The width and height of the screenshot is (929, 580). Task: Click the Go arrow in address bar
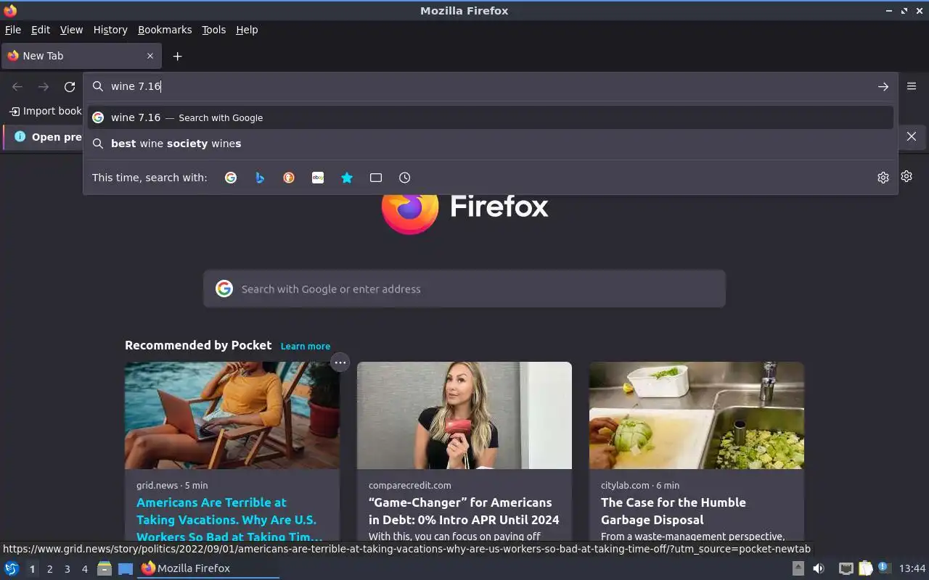(x=883, y=86)
